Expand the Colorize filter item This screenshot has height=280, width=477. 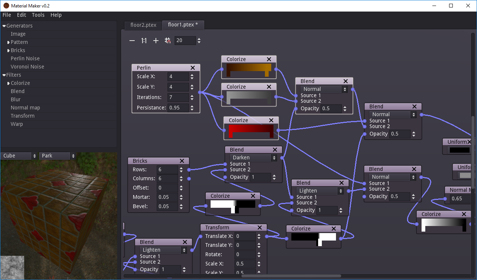tap(9, 83)
